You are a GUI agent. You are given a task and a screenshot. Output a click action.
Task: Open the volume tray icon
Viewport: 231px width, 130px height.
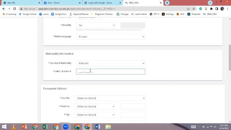(x=215, y=127)
